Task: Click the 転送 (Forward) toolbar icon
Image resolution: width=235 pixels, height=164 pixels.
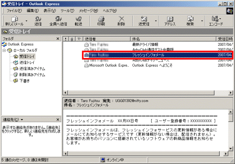Action: point(79,21)
